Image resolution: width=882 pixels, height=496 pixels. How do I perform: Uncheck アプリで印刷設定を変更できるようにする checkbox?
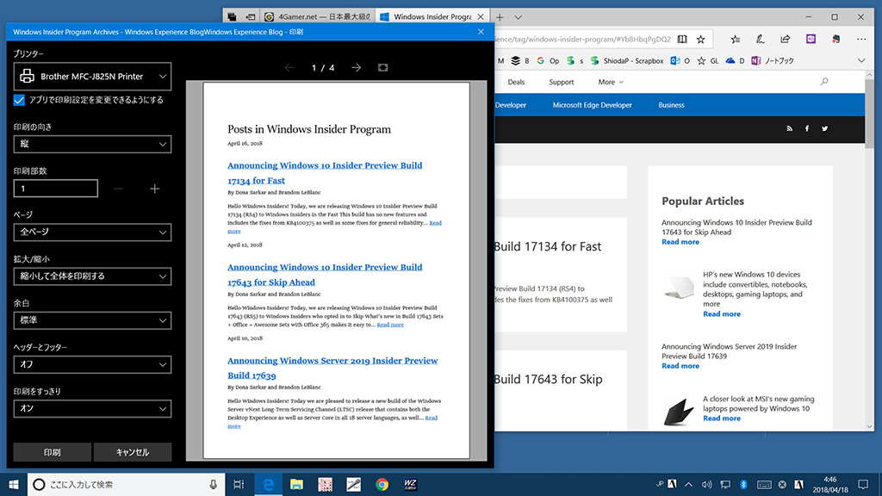[19, 100]
